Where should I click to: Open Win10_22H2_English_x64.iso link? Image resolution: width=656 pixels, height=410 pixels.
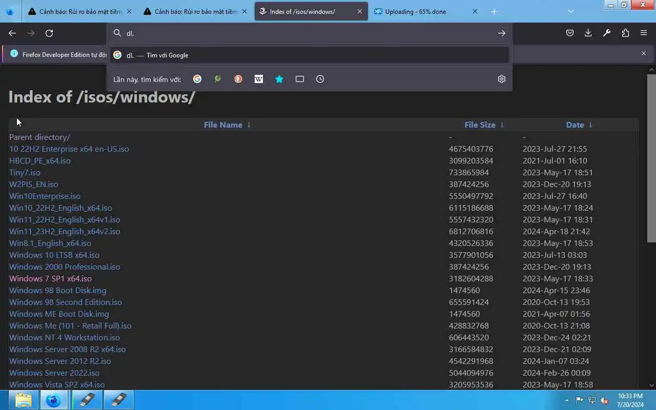60,208
